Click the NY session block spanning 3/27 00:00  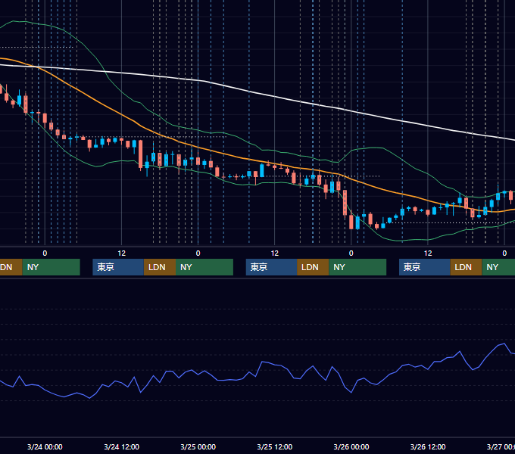(498, 267)
